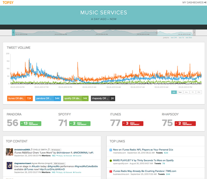The height and width of the screenshot is (179, 207).
Task: Click the TIME favicon icon
Action: 111,171
